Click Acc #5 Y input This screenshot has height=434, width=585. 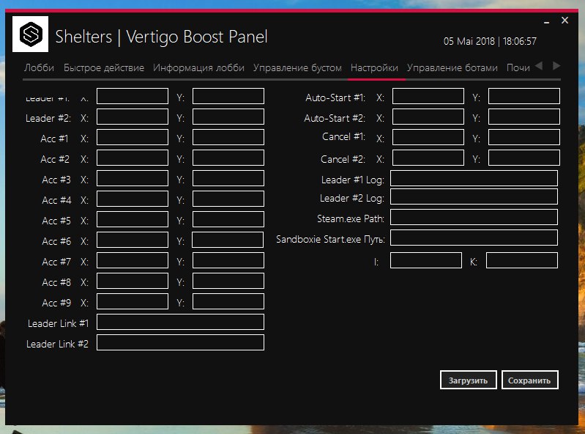tap(228, 220)
